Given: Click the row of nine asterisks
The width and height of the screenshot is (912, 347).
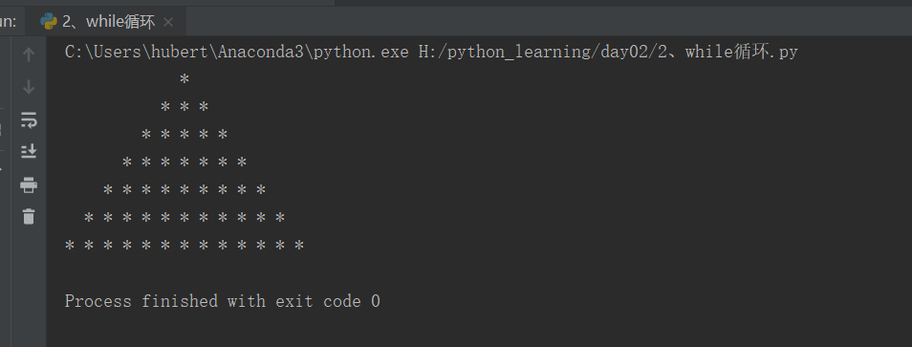Looking at the screenshot, I should [185, 190].
